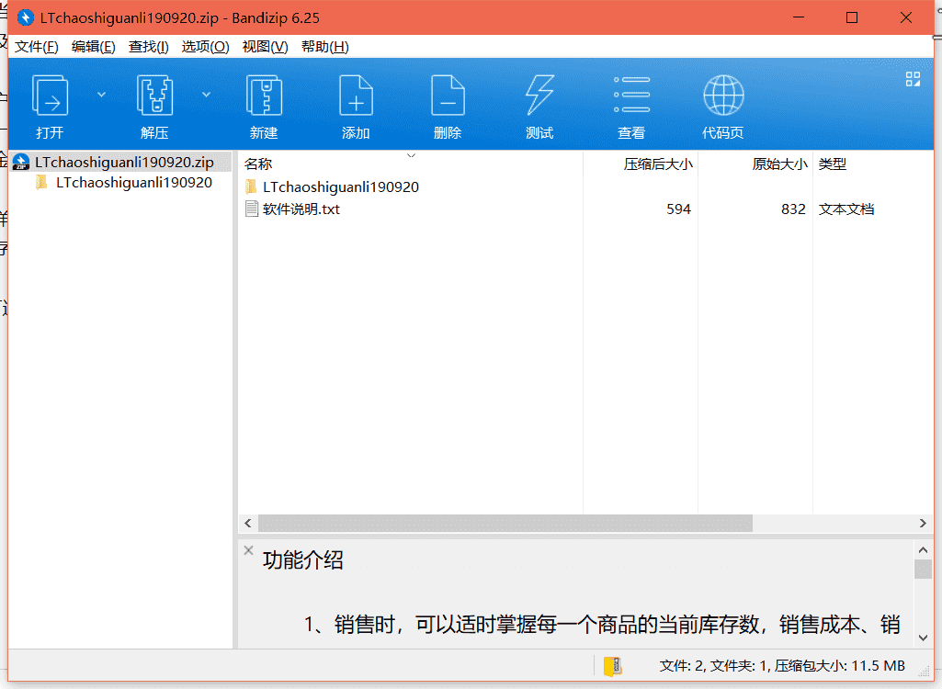
Task: Minimize the Bandizip window
Action: pos(799,17)
